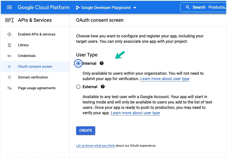Click the Enabled APIs & services icon

[x=9, y=34]
